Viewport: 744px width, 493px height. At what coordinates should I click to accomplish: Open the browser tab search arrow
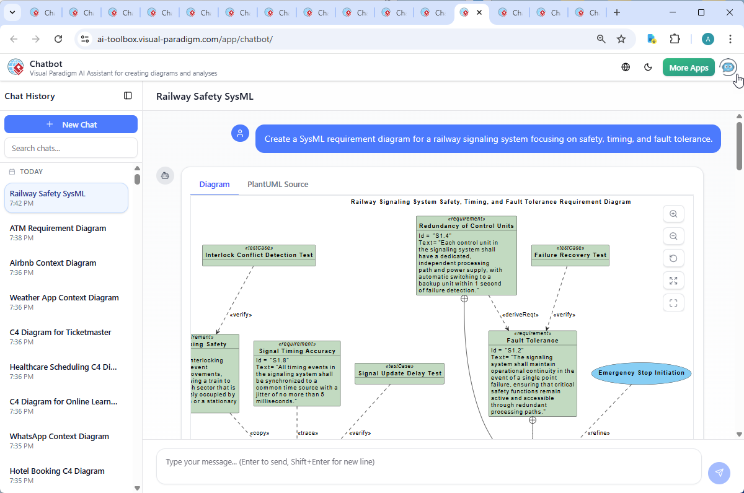pyautogui.click(x=12, y=12)
